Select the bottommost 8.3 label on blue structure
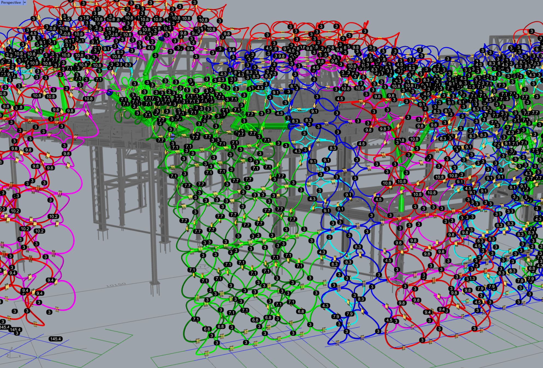 click(x=361, y=299)
